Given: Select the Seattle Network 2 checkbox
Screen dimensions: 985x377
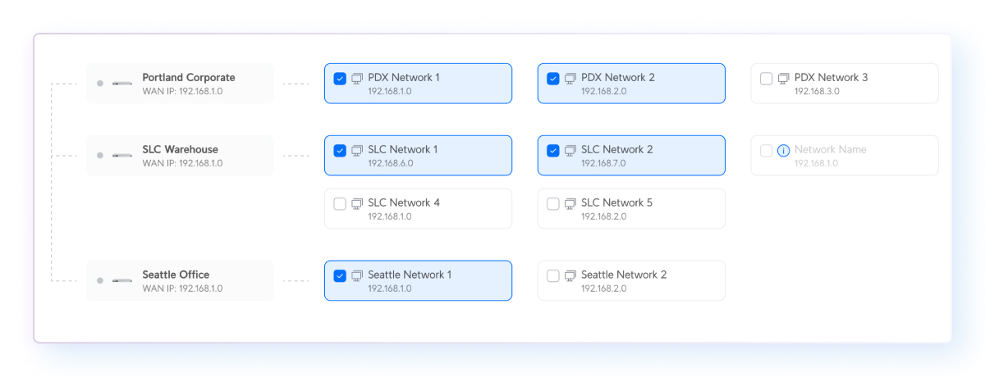Looking at the screenshot, I should [x=553, y=276].
